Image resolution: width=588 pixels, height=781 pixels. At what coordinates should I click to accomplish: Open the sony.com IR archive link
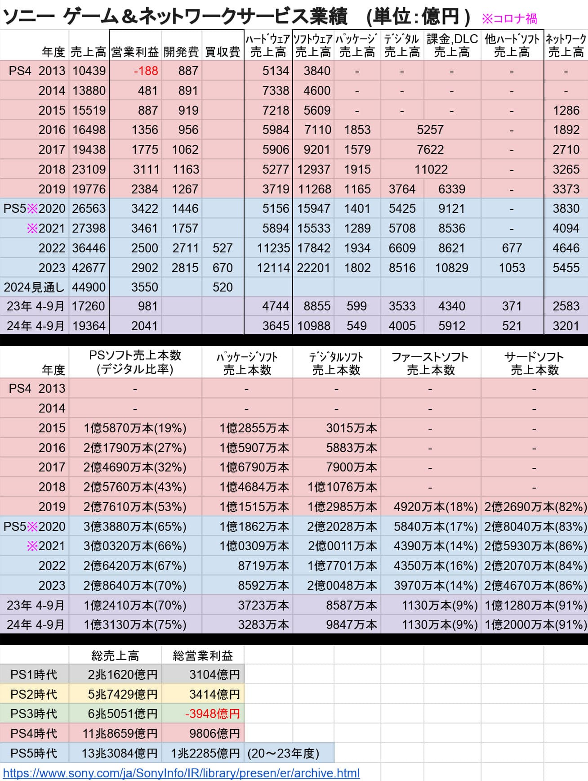[181, 773]
